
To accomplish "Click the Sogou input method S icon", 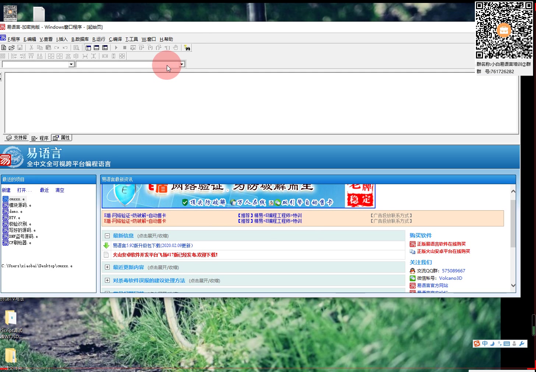I will [x=477, y=344].
